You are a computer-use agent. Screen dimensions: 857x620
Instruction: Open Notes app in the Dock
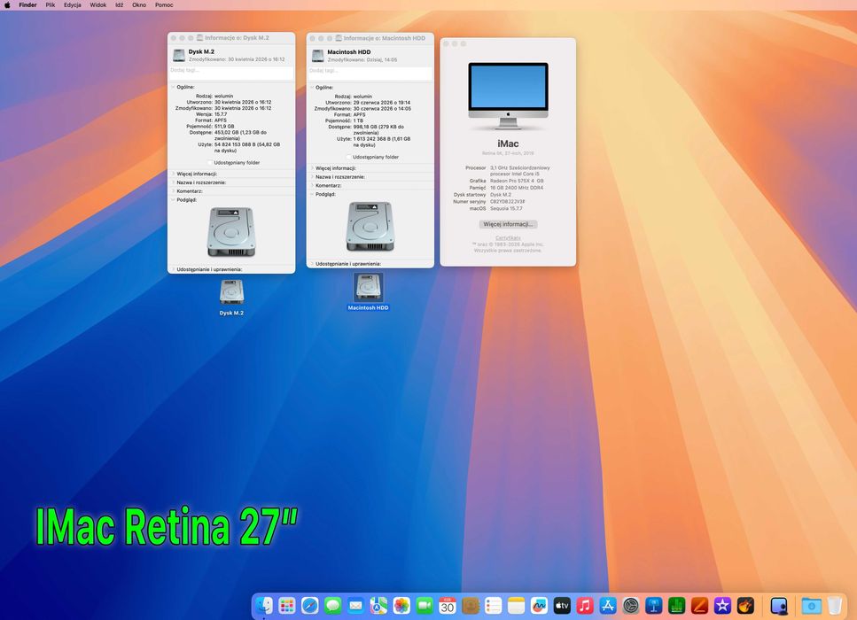tap(516, 605)
